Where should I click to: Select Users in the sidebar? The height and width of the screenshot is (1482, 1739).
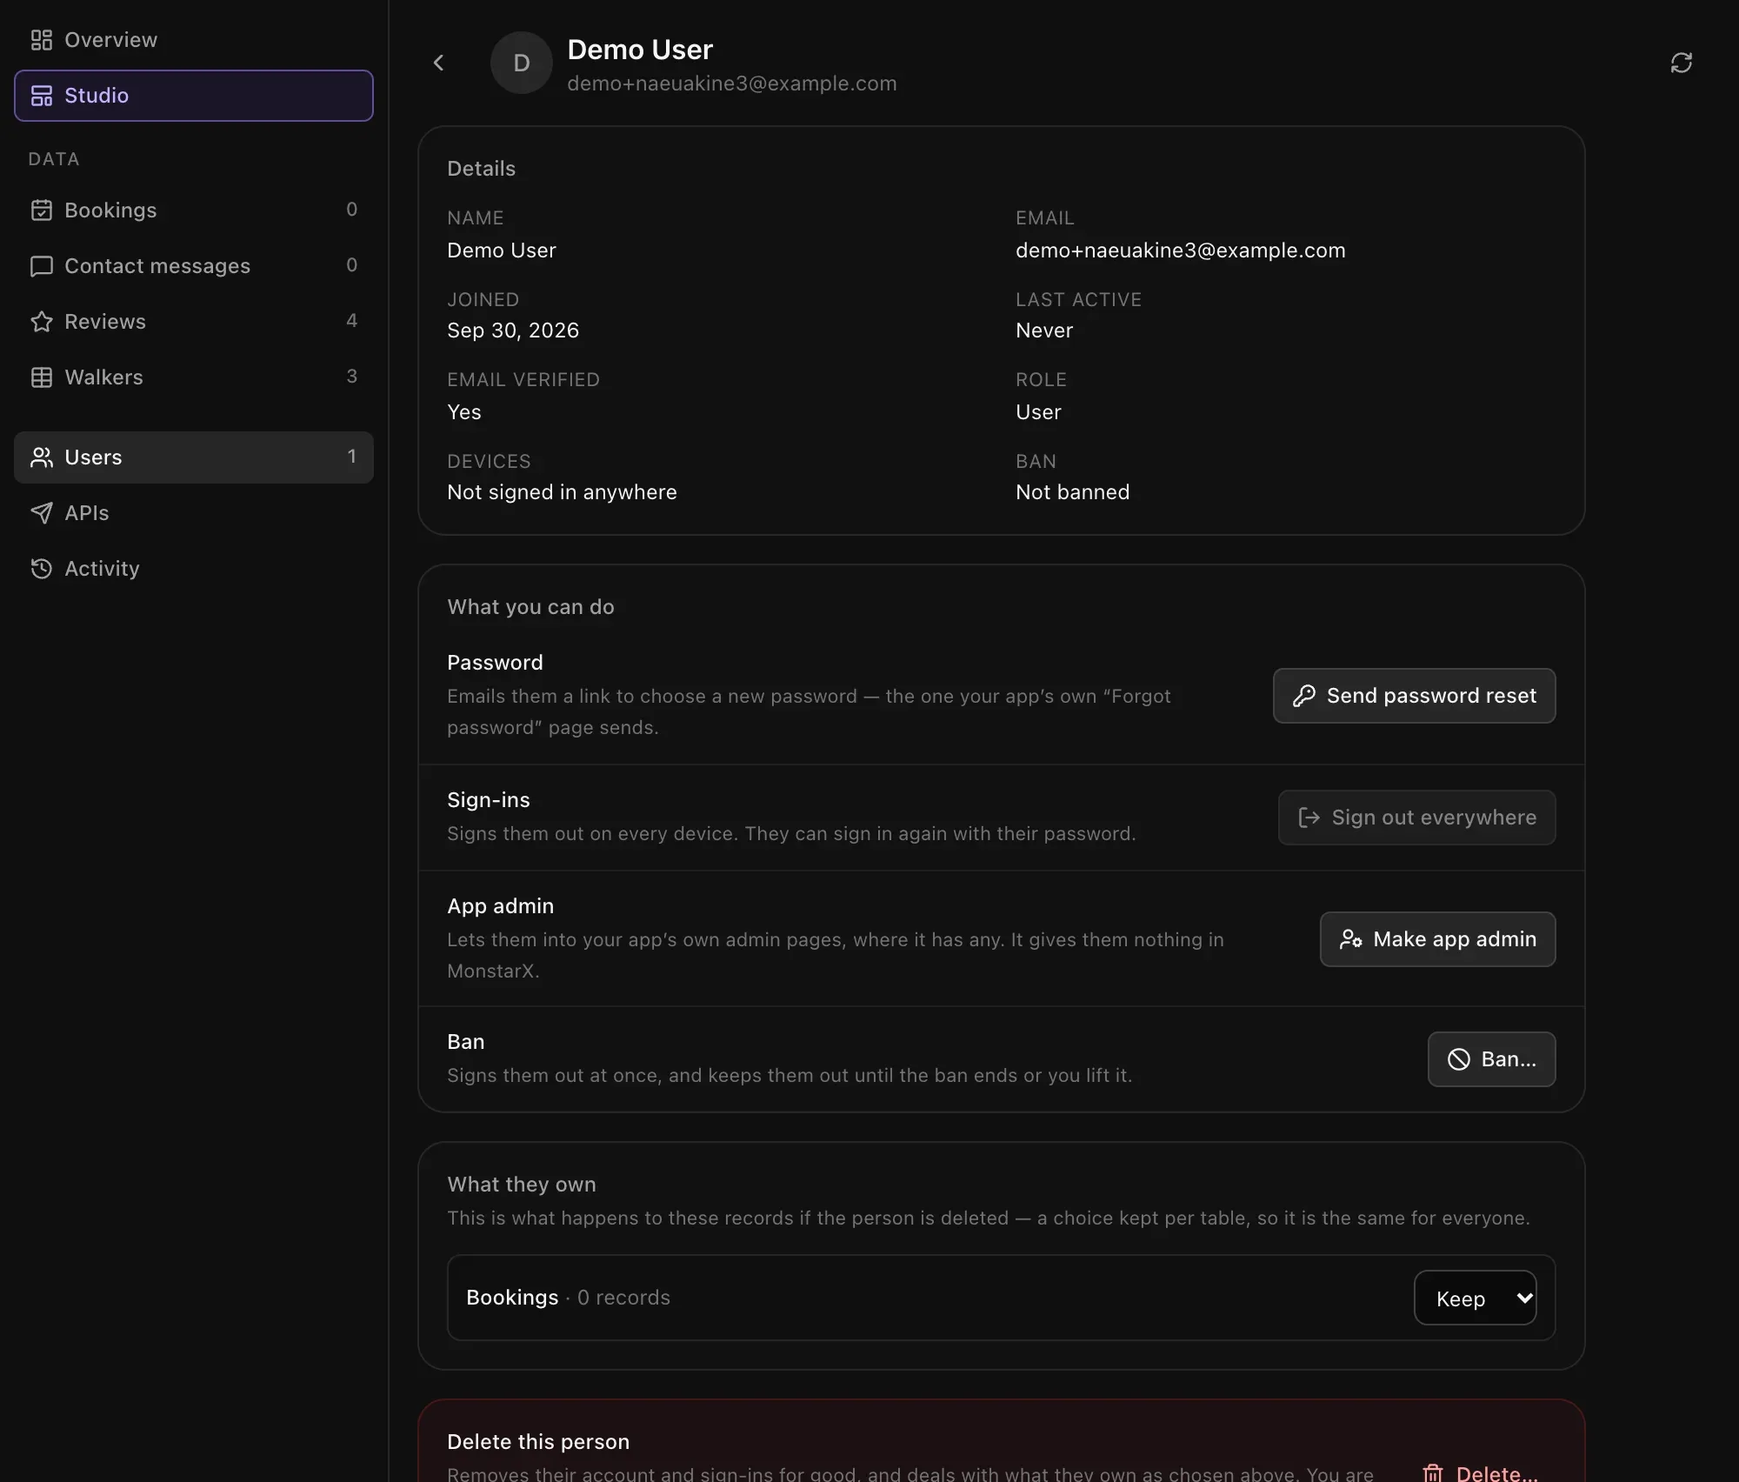click(x=193, y=457)
